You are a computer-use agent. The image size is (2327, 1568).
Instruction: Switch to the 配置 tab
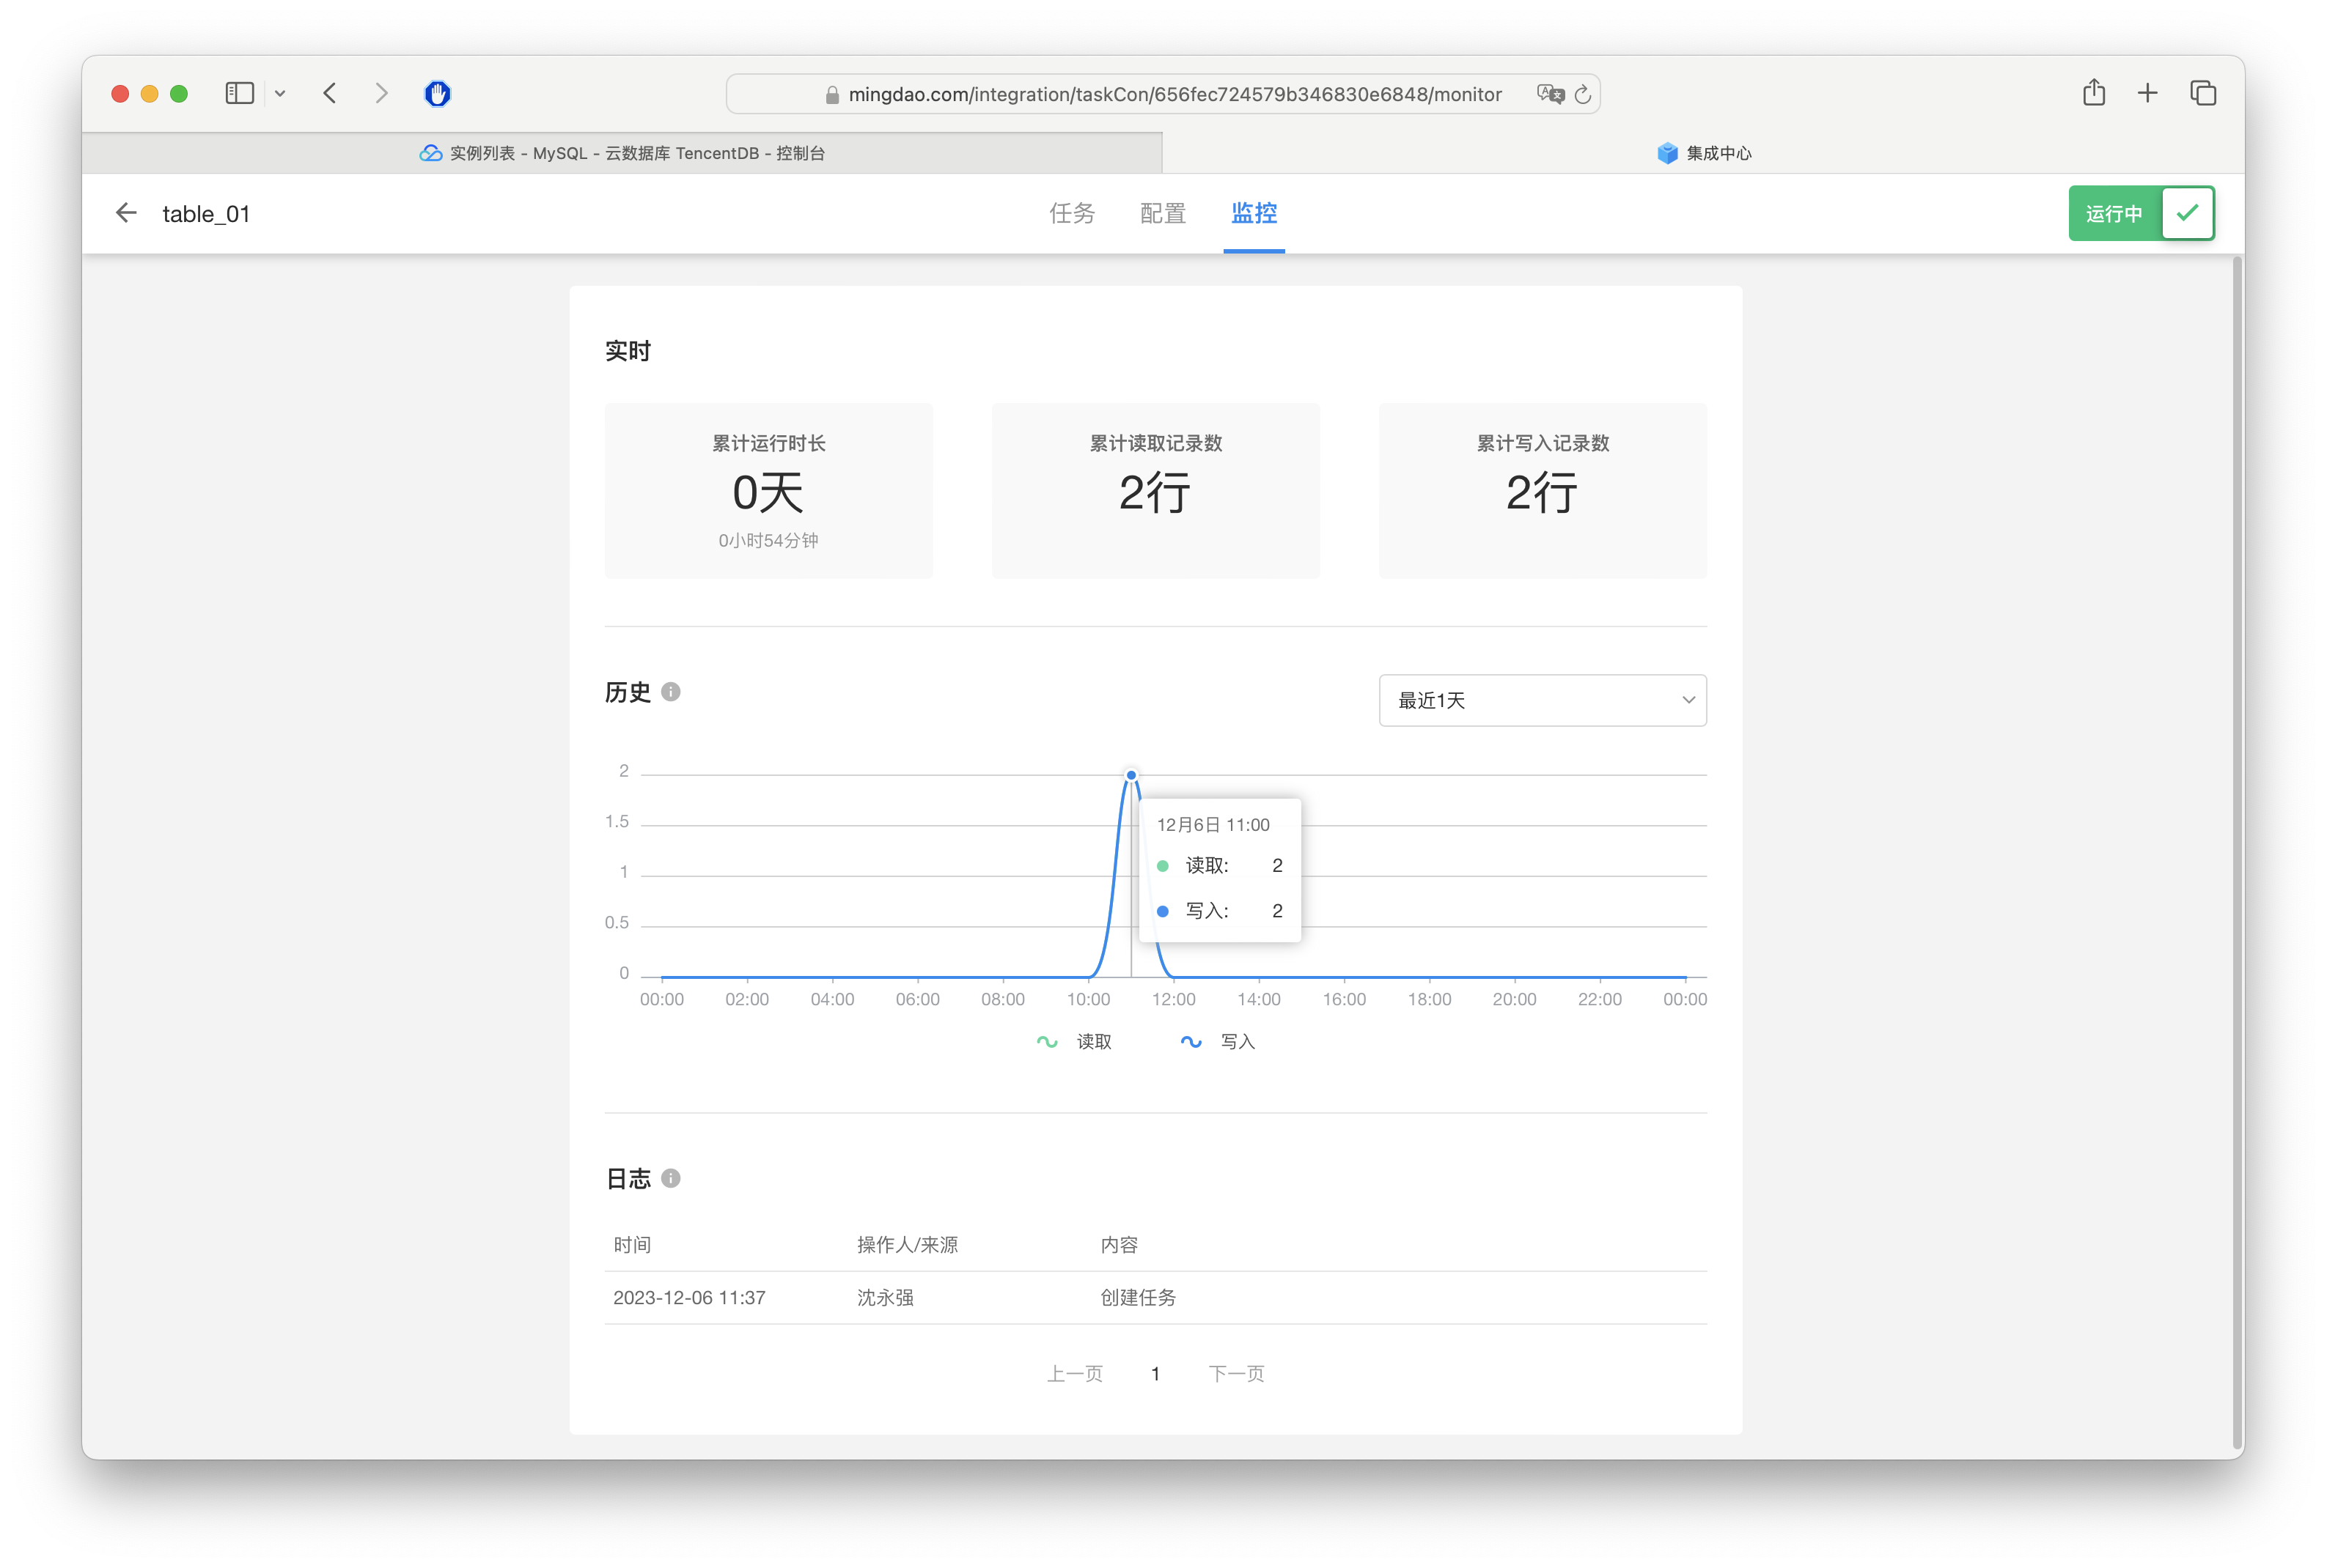(1163, 213)
